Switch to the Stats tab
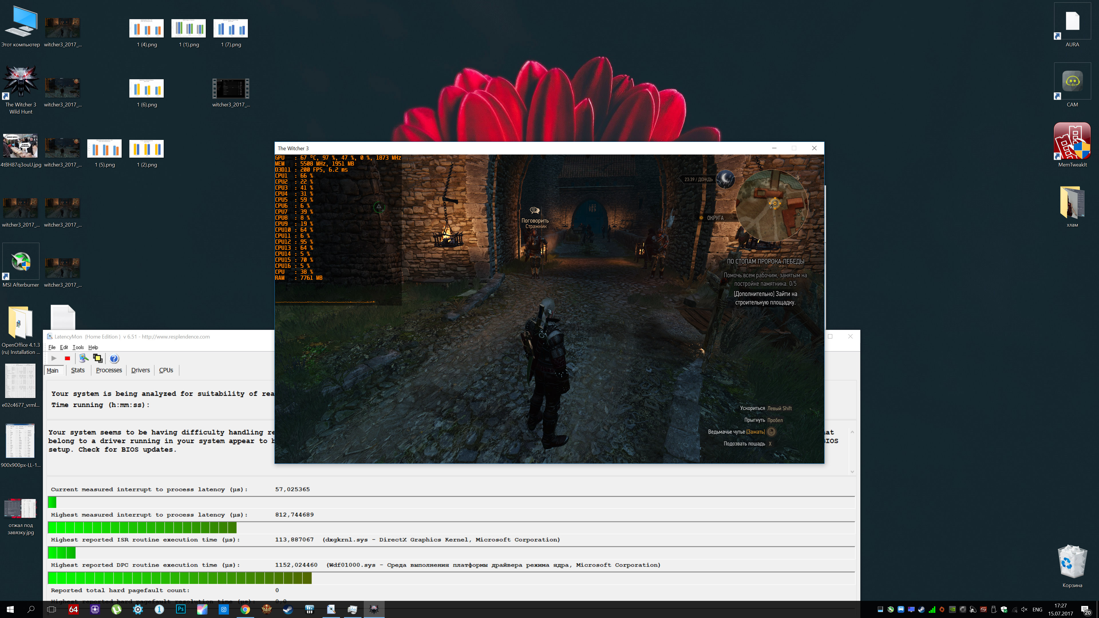Image resolution: width=1099 pixels, height=618 pixels. 78,370
